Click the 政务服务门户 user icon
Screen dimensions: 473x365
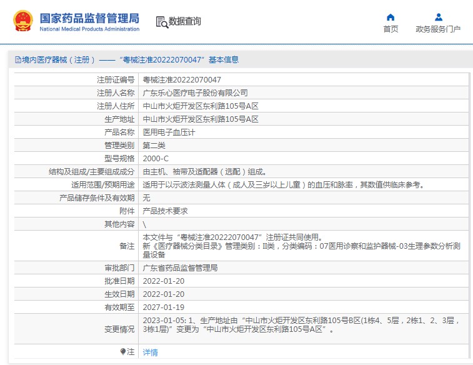click(x=439, y=17)
